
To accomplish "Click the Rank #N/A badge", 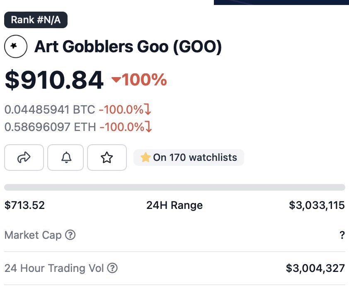I will (36, 20).
